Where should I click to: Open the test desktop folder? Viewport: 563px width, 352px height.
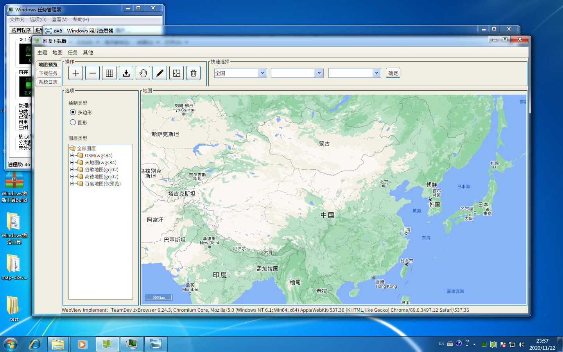tap(14, 309)
